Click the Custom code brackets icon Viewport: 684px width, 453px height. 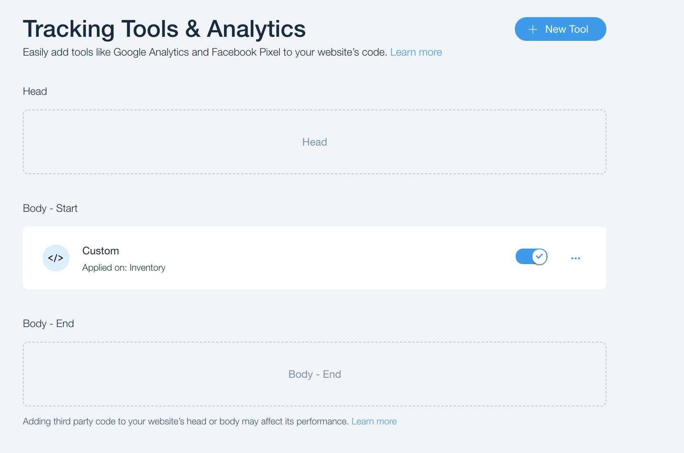click(56, 258)
